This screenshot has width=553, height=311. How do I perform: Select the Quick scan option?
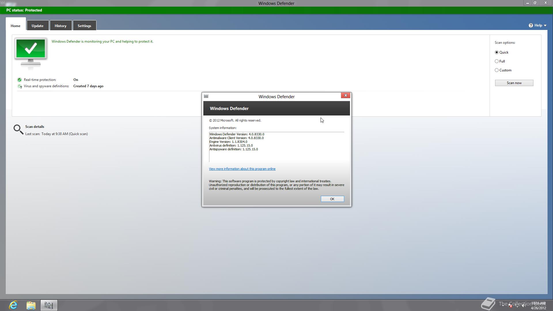501,52
